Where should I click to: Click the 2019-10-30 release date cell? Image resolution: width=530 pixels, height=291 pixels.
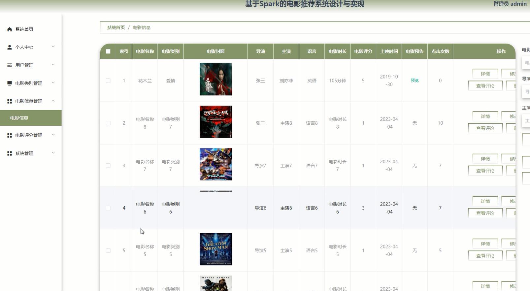[x=389, y=81]
